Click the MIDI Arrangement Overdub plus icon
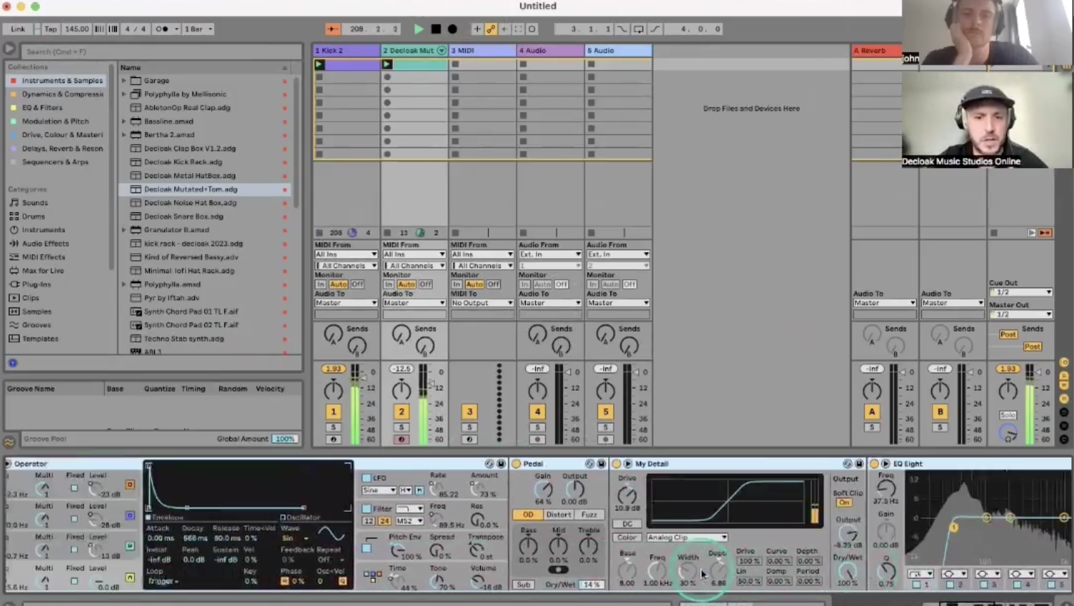The width and height of the screenshot is (1074, 606). [x=476, y=29]
